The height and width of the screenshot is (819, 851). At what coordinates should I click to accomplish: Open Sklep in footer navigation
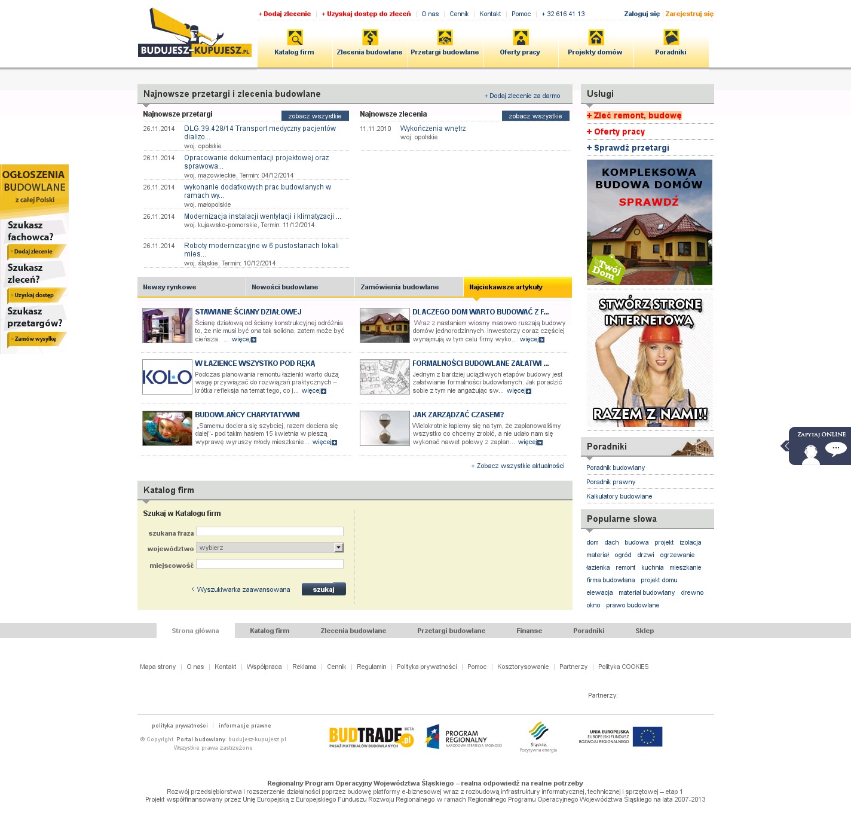point(645,631)
